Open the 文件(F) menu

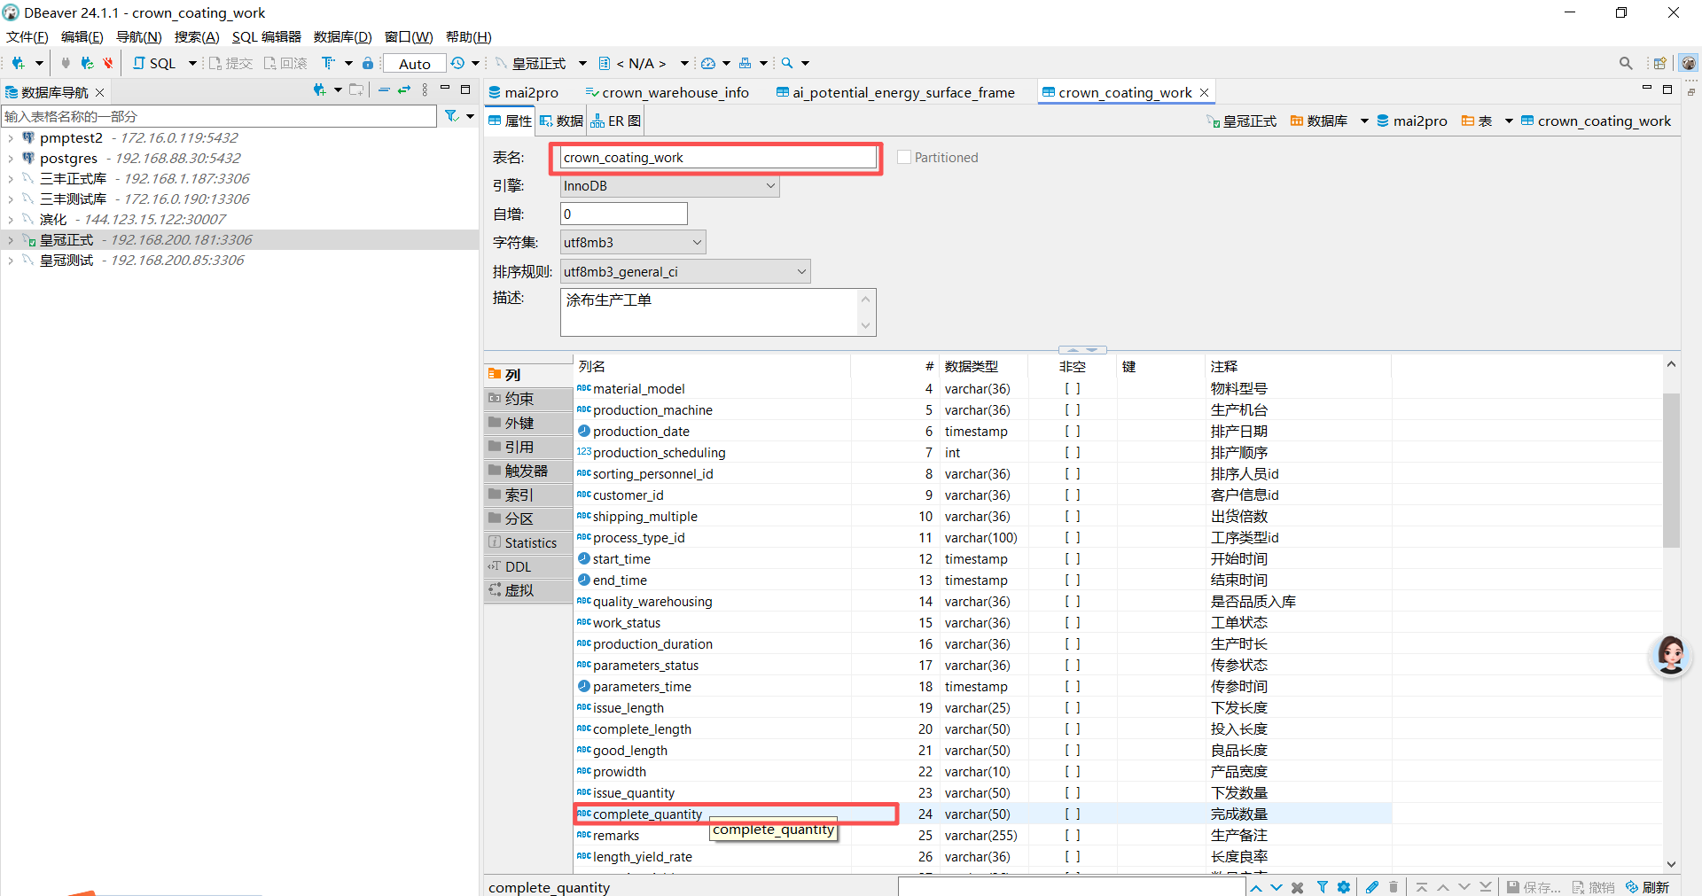point(27,36)
